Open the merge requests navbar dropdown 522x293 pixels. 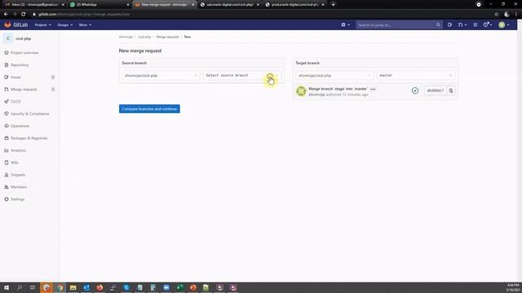click(x=462, y=25)
